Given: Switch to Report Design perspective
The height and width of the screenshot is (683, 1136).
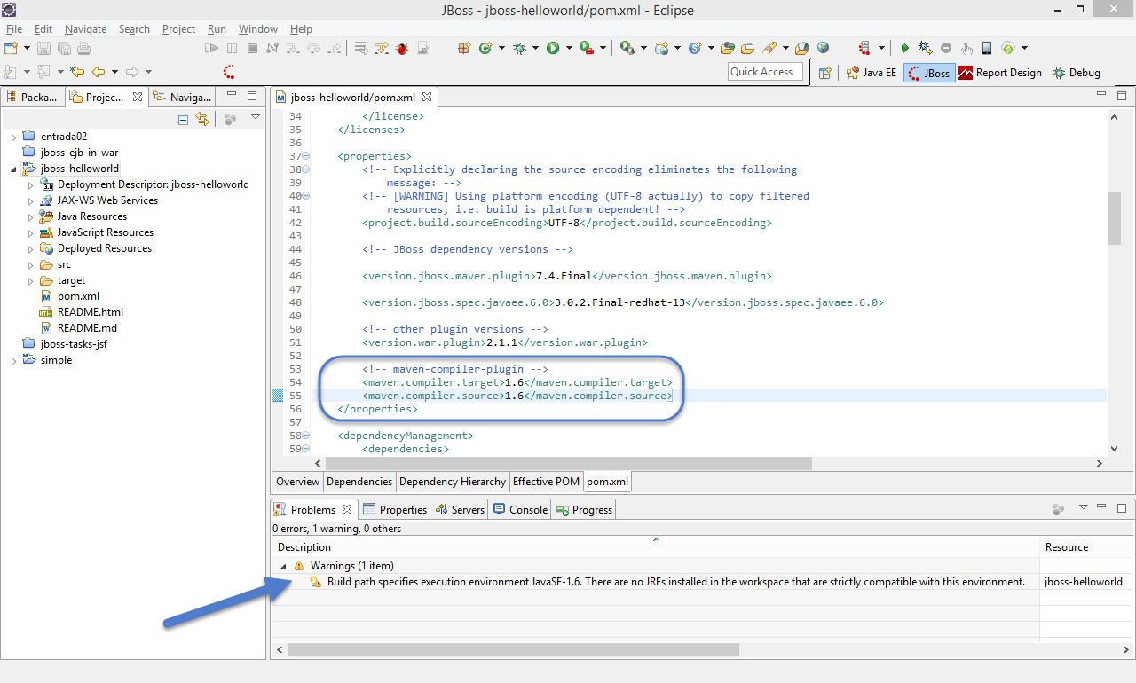Looking at the screenshot, I should point(1000,73).
